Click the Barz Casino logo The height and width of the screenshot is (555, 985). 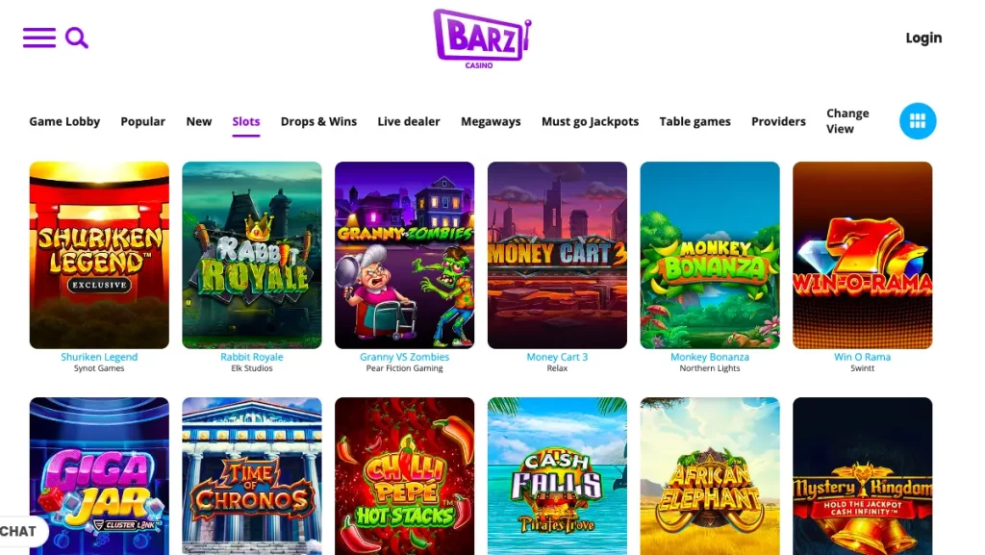pyautogui.click(x=482, y=38)
